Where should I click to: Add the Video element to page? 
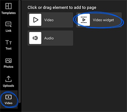[x=50, y=20]
